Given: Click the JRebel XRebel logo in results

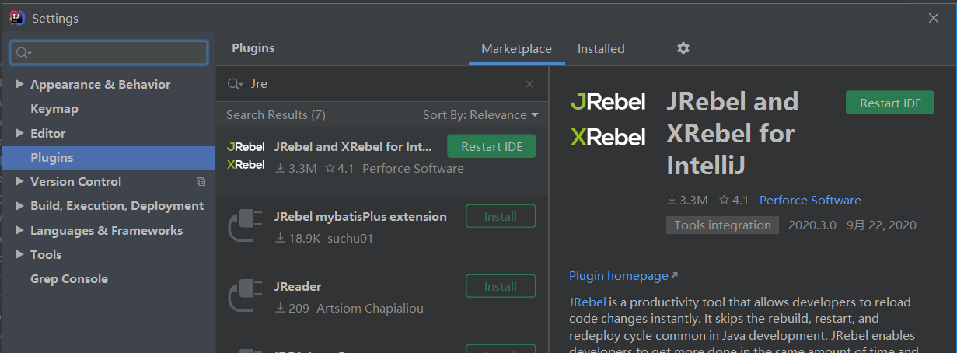Looking at the screenshot, I should click(246, 156).
